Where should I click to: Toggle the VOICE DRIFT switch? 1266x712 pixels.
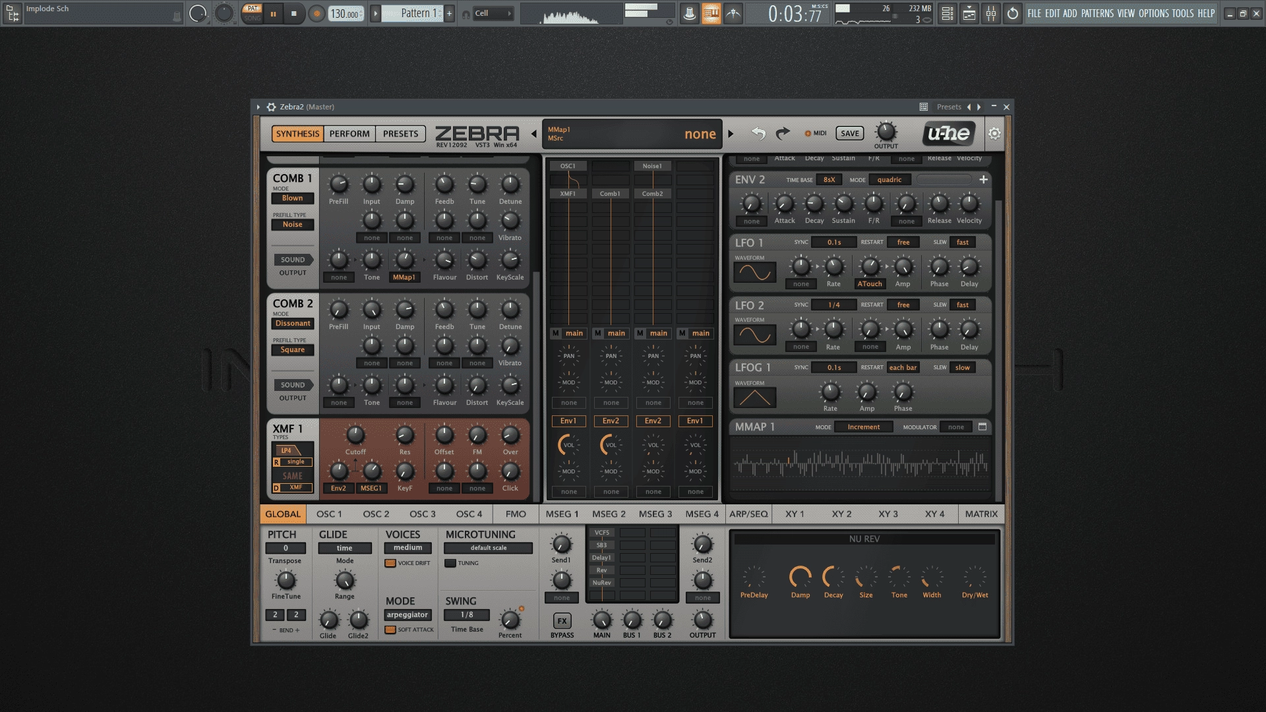[390, 563]
